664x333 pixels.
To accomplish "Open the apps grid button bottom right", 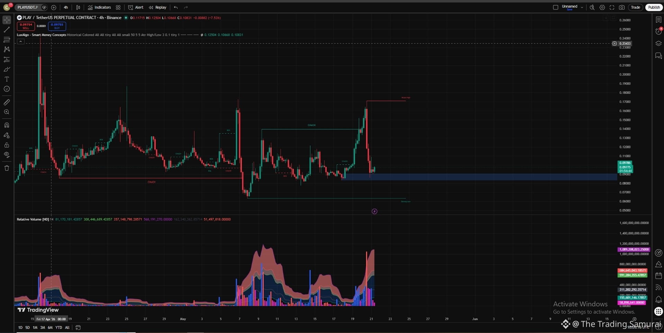I will coord(658,311).
